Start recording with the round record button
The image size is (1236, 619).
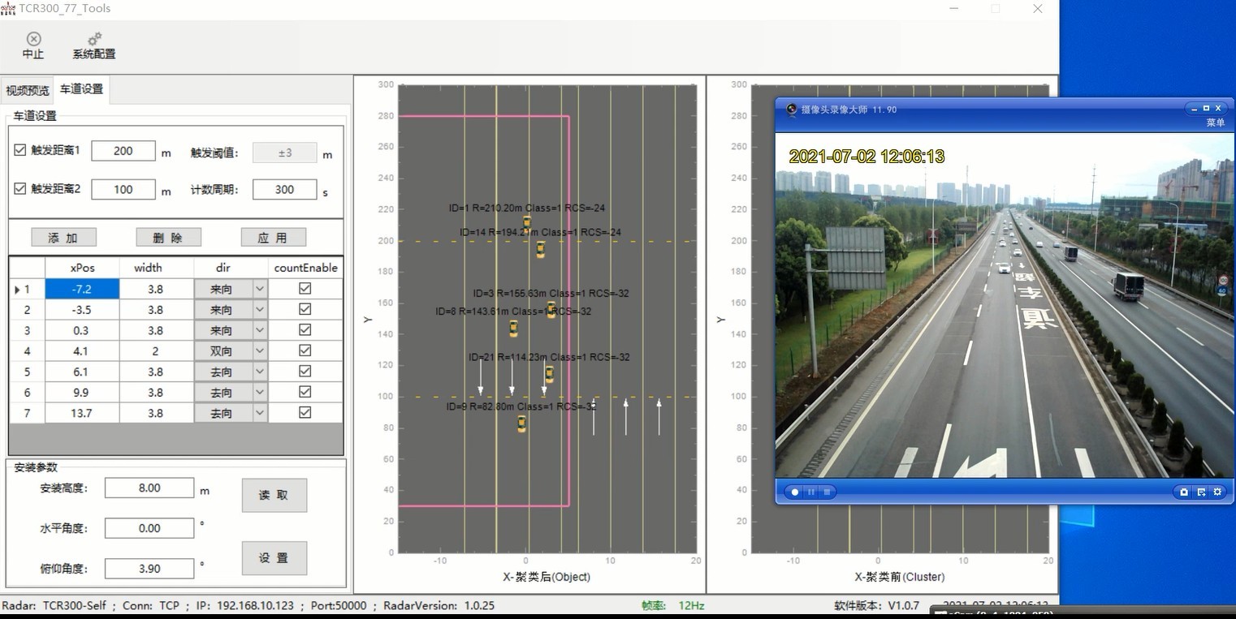click(795, 492)
